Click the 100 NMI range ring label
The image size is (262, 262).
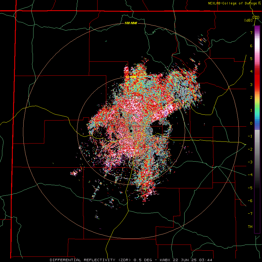(x=131, y=23)
